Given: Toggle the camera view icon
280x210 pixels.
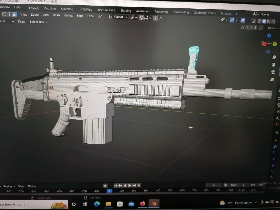Looking at the screenshot, I should tap(273, 72).
